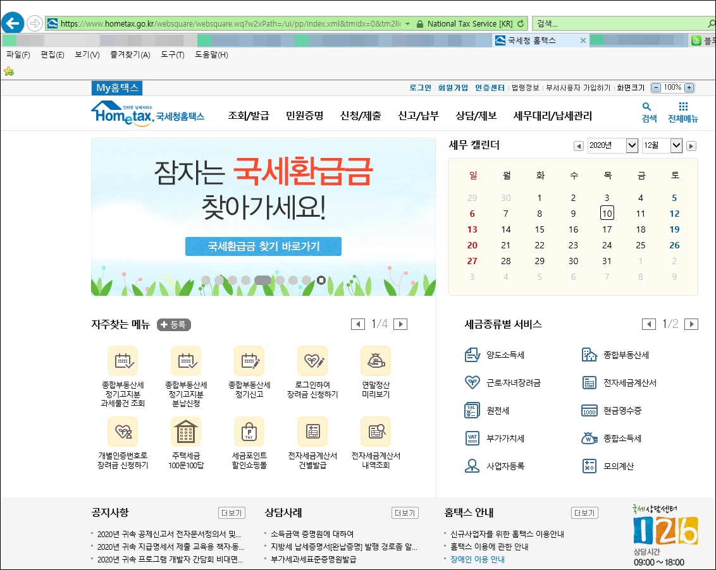Go to previous month in 세무 캘린더
716x570 pixels.
[x=579, y=146]
